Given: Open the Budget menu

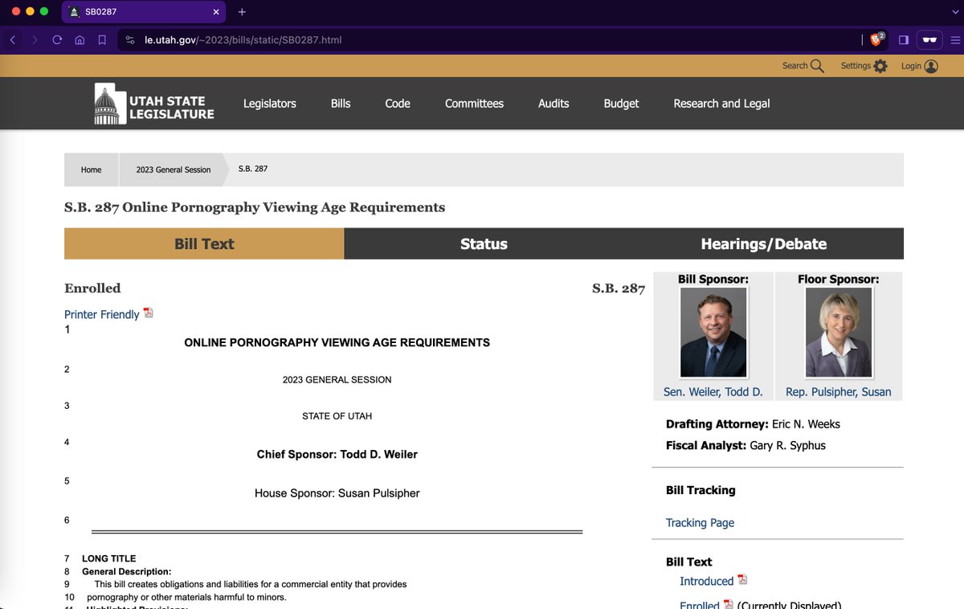Looking at the screenshot, I should pos(621,104).
